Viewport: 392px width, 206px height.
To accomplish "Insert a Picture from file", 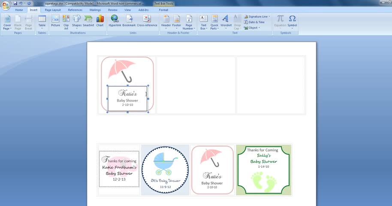I will tap(55, 21).
